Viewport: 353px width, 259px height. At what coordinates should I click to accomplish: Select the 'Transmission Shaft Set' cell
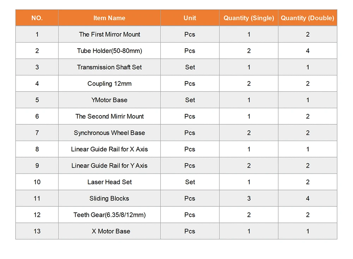coord(109,67)
